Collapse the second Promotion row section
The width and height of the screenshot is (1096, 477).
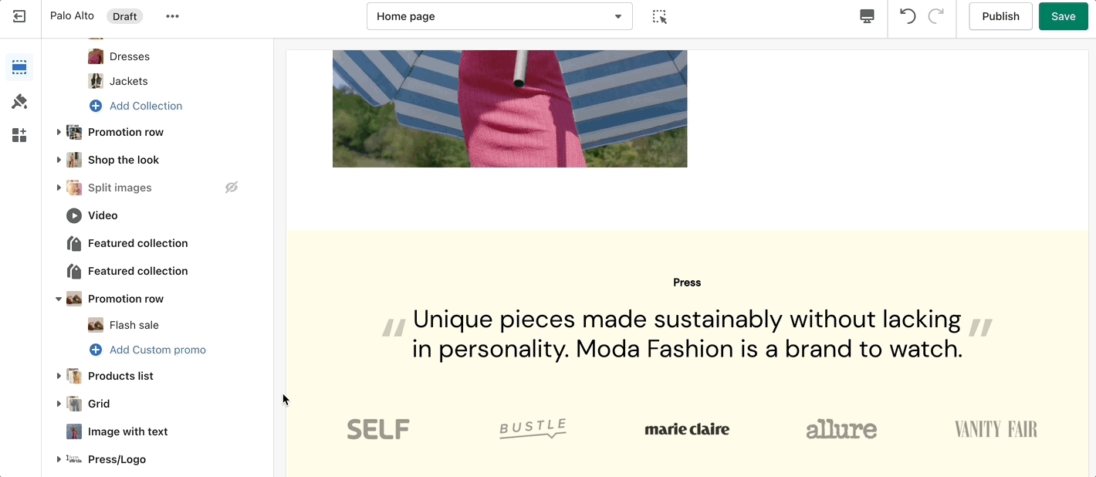coord(59,299)
